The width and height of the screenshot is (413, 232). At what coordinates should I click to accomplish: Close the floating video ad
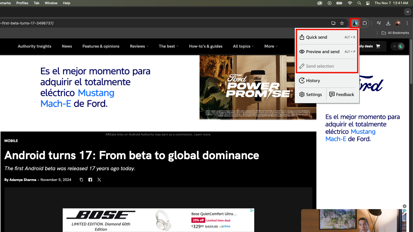coord(405,206)
